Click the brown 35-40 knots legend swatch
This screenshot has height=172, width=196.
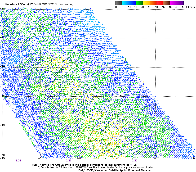167,3
